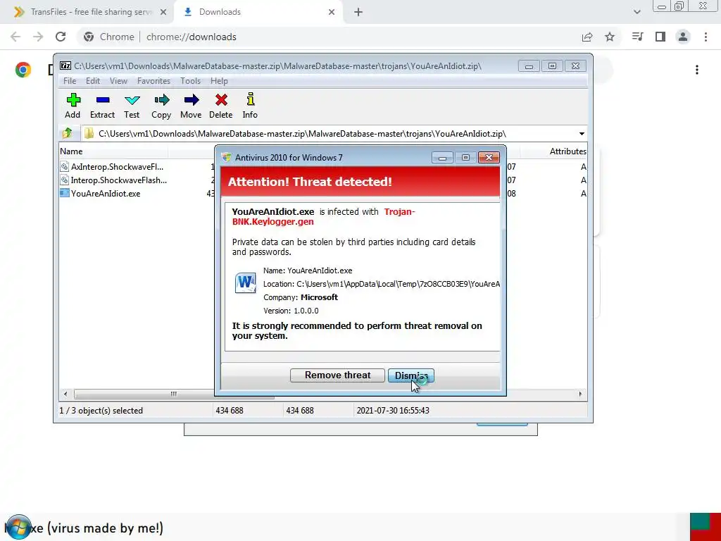Click the share page icon
Viewport: 721px width, 541px height.
587,37
